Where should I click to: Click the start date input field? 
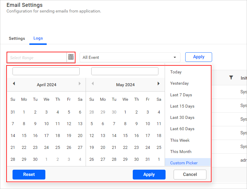(46, 71)
